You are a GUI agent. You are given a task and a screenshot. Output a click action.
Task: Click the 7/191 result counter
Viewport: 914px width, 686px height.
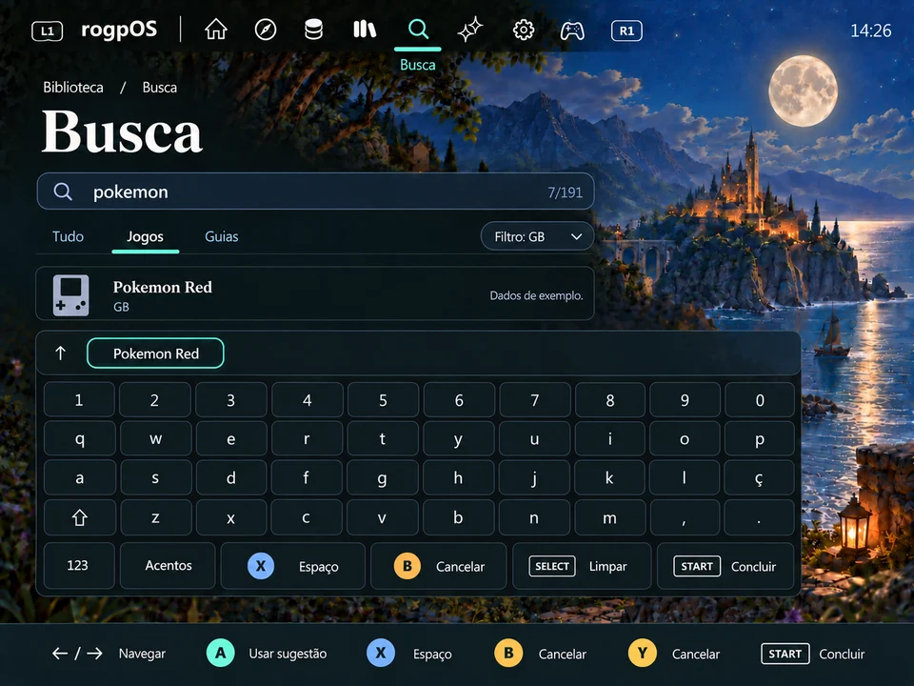click(565, 192)
